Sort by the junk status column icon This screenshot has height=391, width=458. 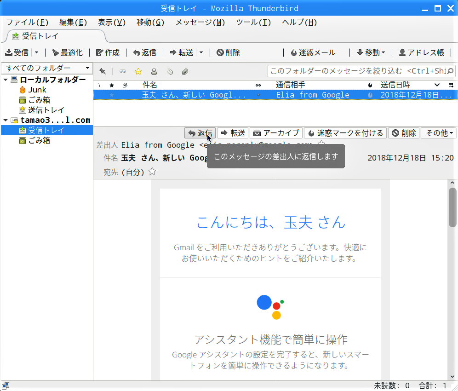click(370, 85)
